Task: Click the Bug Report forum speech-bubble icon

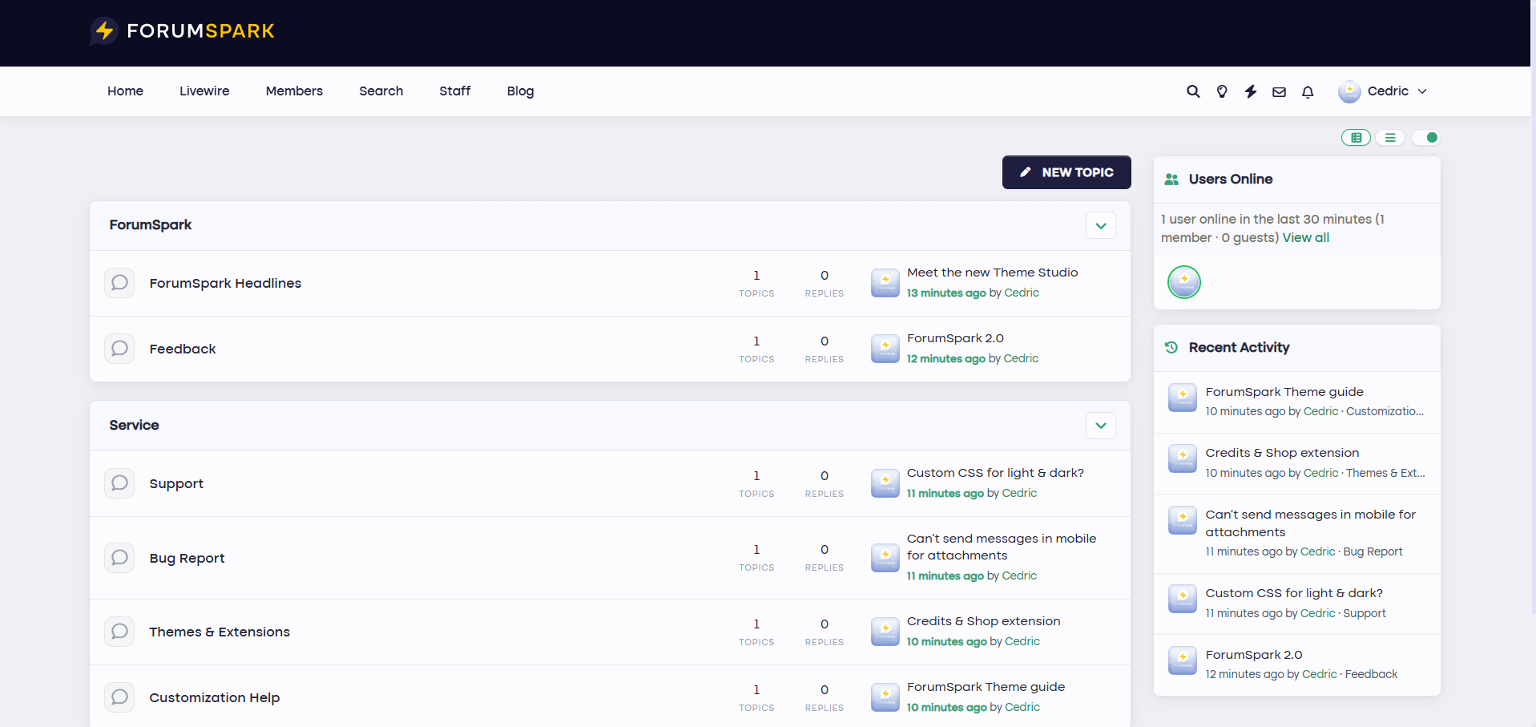Action: tap(119, 558)
